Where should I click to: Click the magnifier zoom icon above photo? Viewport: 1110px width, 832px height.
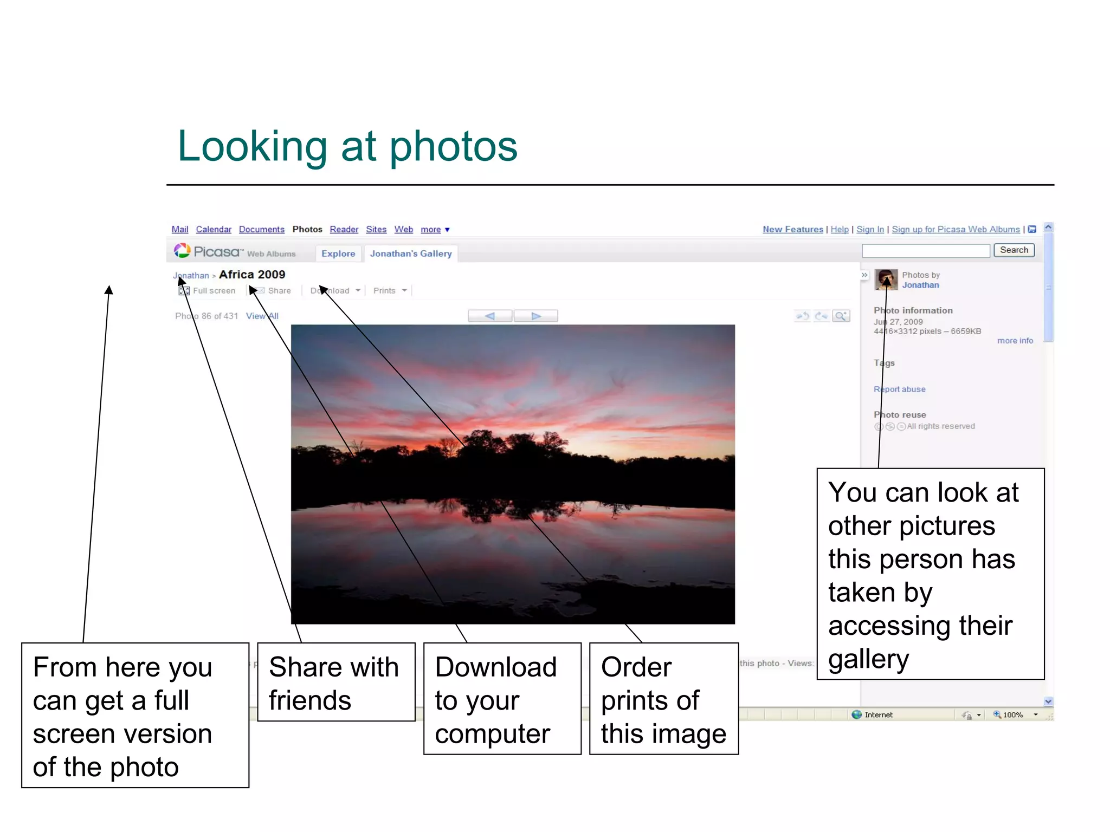[x=841, y=316]
